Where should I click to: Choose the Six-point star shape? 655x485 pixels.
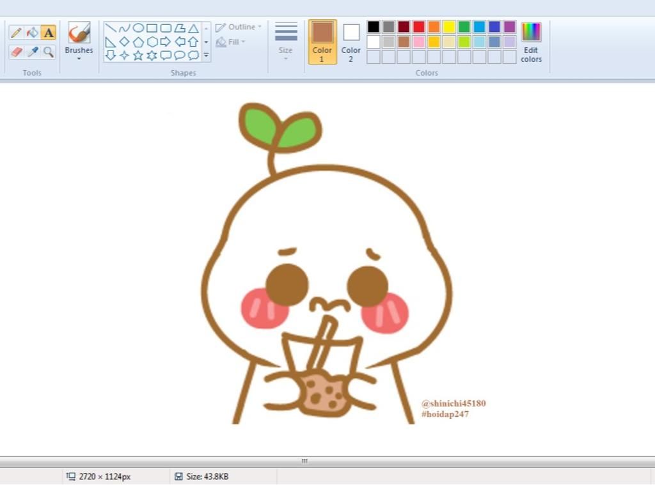[152, 55]
